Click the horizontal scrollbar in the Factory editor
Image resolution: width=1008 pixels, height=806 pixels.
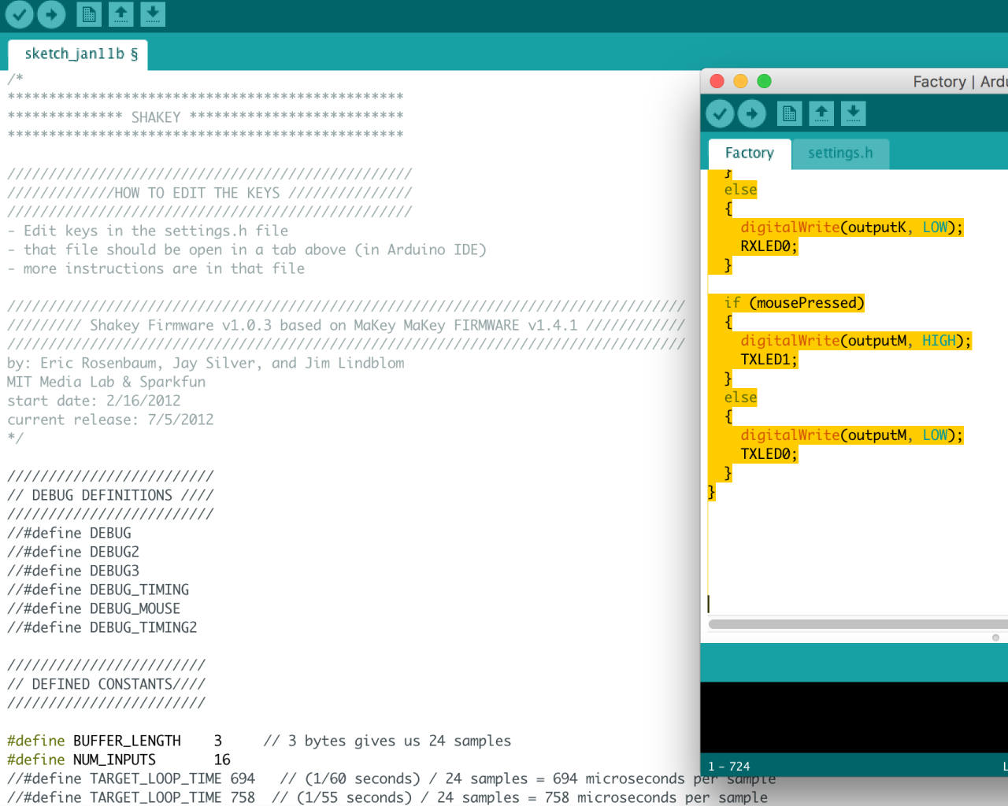point(858,624)
